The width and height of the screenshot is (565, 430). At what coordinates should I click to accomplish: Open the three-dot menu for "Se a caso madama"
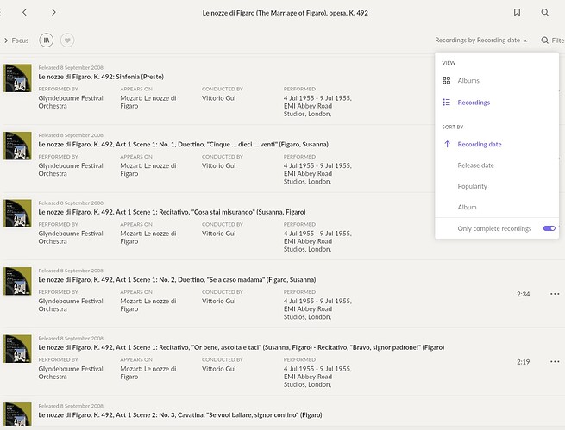pyautogui.click(x=554, y=294)
